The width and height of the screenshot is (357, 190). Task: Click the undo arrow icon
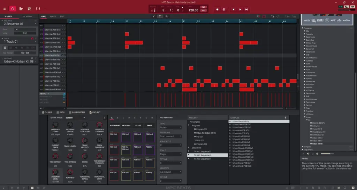(x=272, y=17)
